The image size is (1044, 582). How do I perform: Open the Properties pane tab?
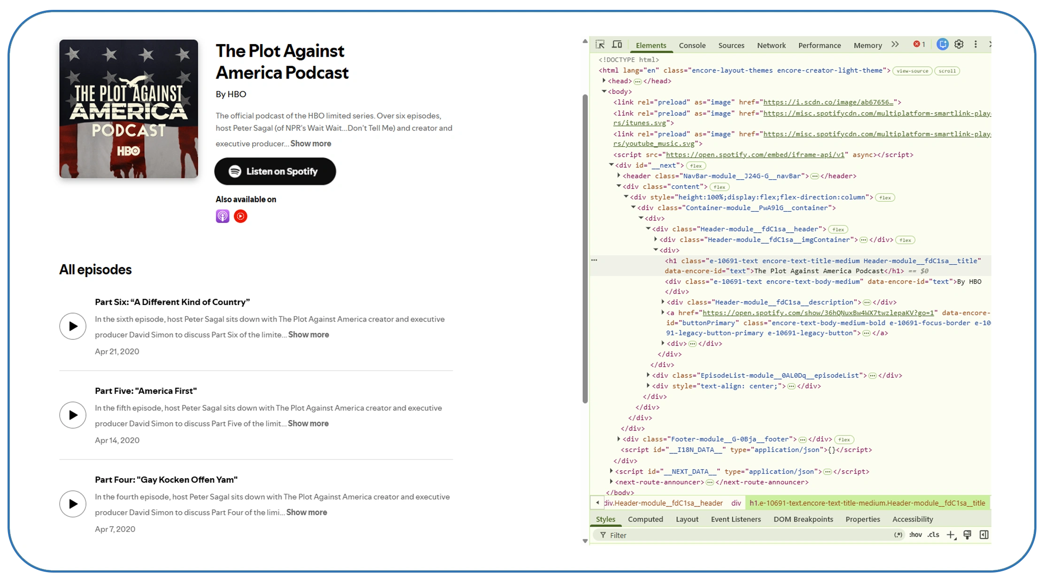pos(863,519)
